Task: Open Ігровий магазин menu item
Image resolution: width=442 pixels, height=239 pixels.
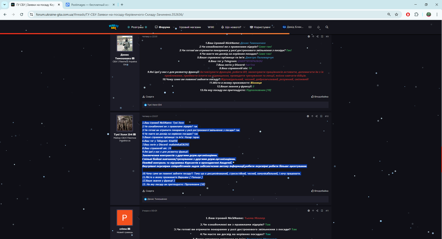Action: [x=190, y=27]
